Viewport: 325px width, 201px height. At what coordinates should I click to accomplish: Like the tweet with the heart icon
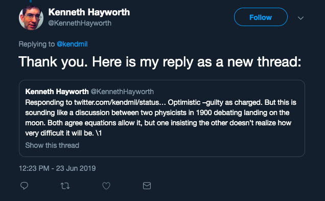pyautogui.click(x=106, y=186)
